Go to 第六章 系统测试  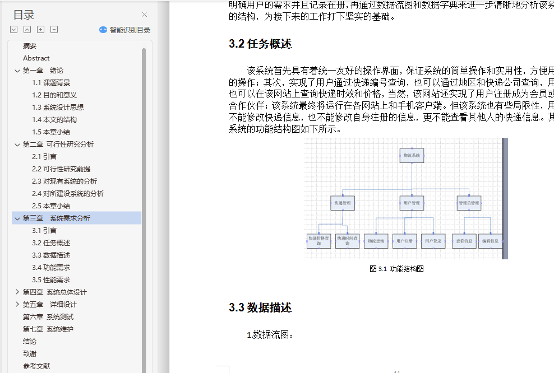click(x=48, y=317)
